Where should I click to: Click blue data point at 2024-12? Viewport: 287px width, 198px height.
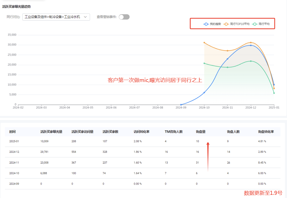point(251,45)
